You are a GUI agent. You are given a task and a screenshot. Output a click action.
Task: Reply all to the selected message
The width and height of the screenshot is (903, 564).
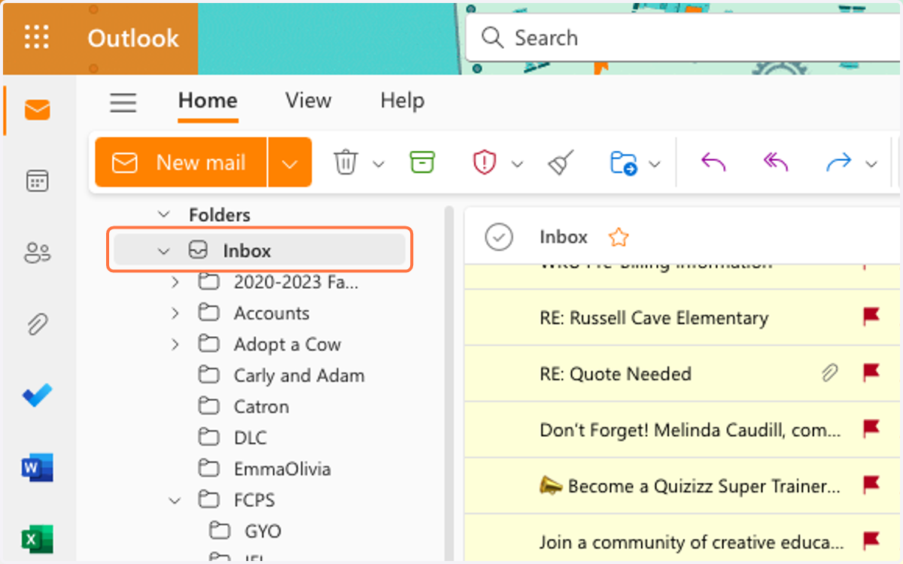pyautogui.click(x=775, y=162)
